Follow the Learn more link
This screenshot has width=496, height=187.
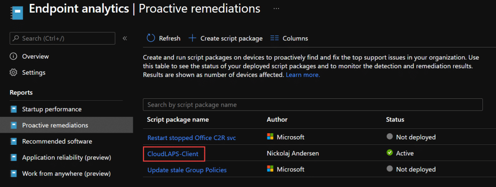point(303,75)
